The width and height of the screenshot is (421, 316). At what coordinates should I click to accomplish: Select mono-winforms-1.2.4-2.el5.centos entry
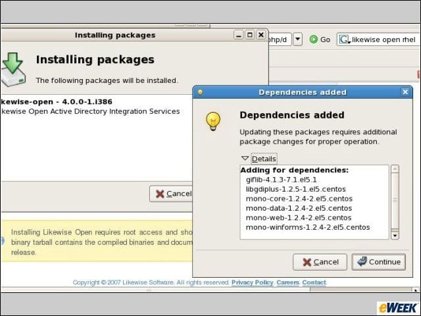tap(308, 227)
